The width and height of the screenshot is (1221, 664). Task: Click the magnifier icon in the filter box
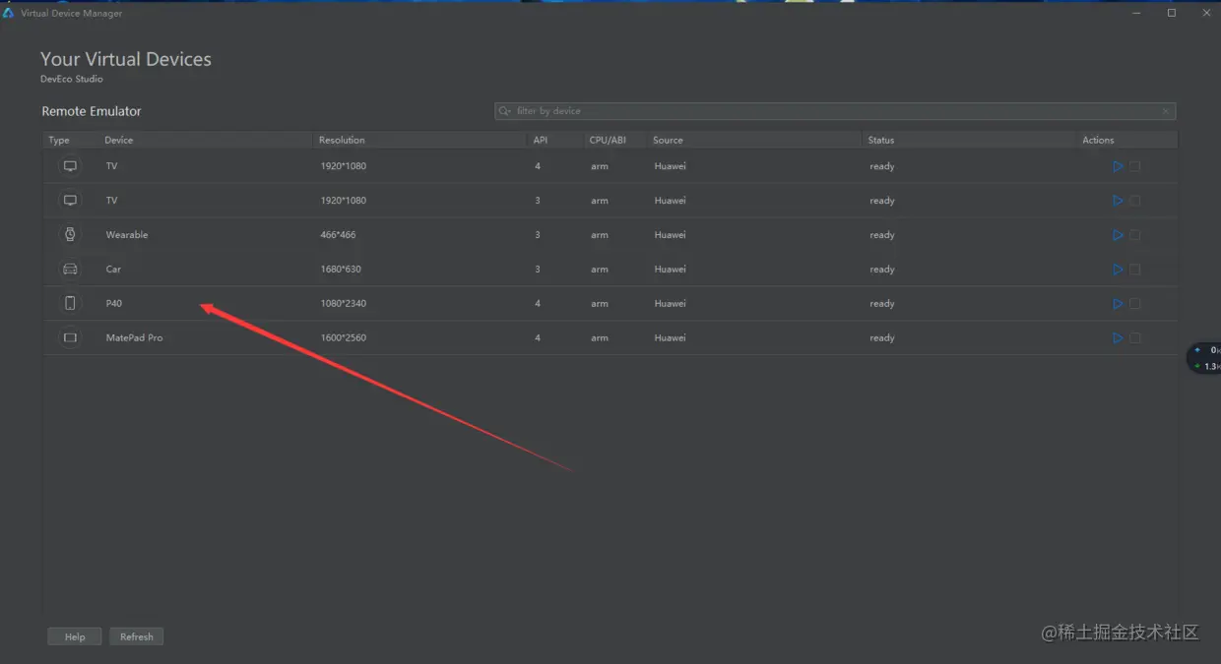pos(505,111)
